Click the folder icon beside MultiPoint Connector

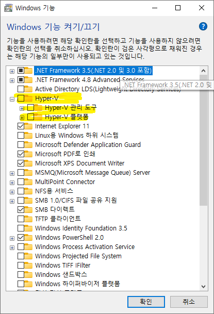point(28,182)
